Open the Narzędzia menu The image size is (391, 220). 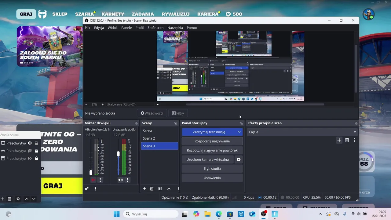point(175,28)
